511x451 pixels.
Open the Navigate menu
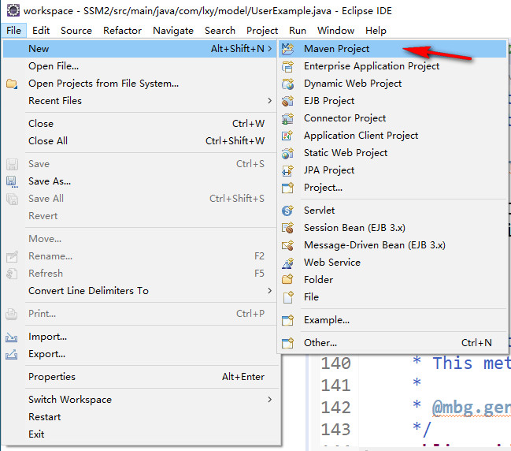(173, 31)
